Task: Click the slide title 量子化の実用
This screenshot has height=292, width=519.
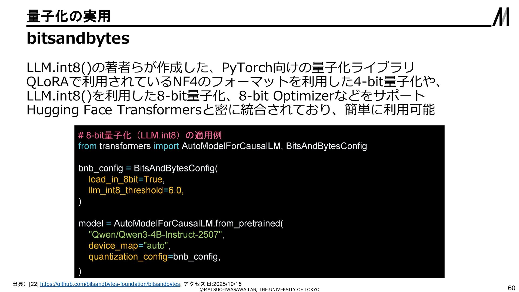Action: 69,16
